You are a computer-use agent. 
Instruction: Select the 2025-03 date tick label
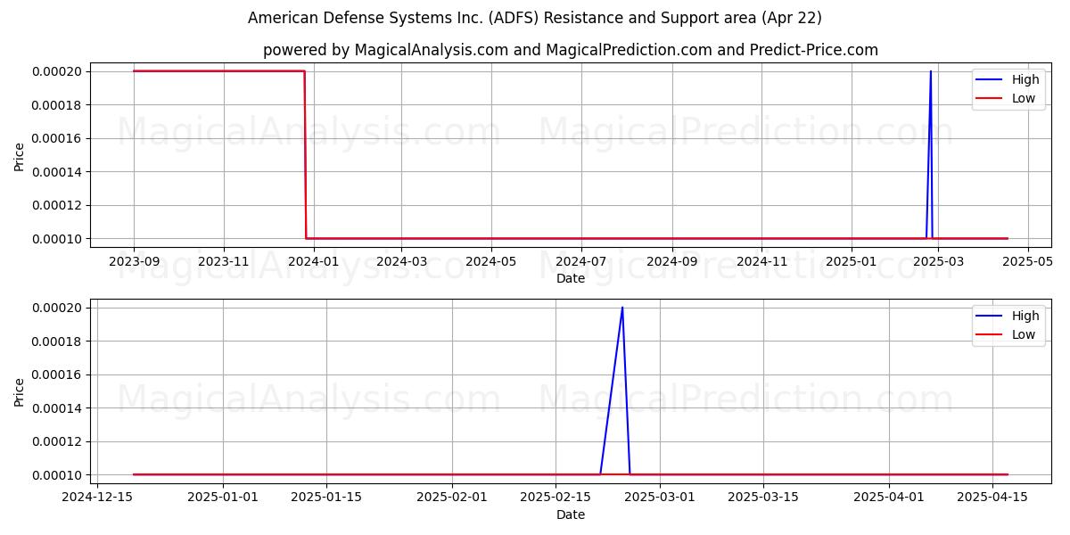[937, 262]
